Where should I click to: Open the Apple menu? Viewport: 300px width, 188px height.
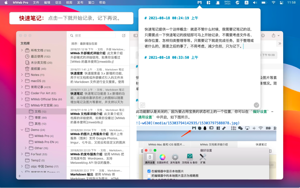6,2
